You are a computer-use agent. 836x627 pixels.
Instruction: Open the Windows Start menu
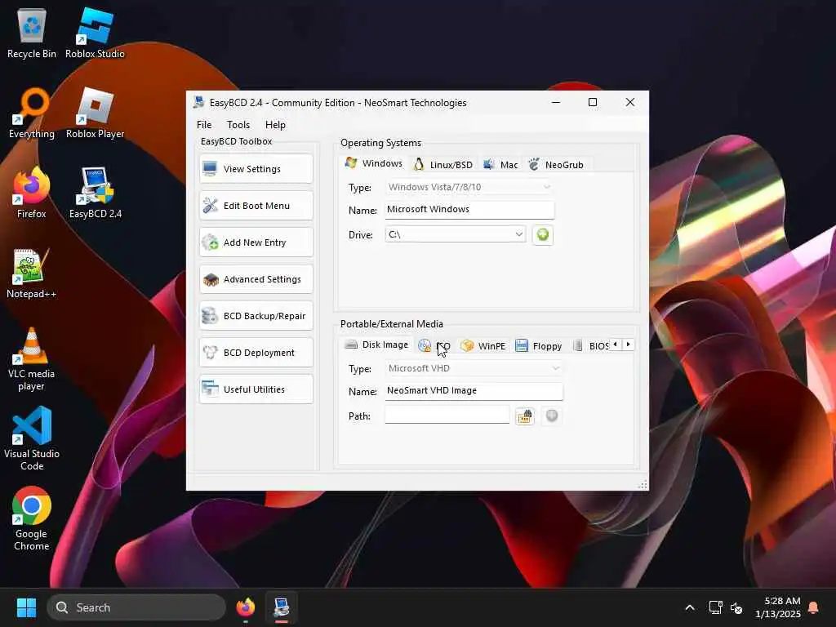(26, 607)
